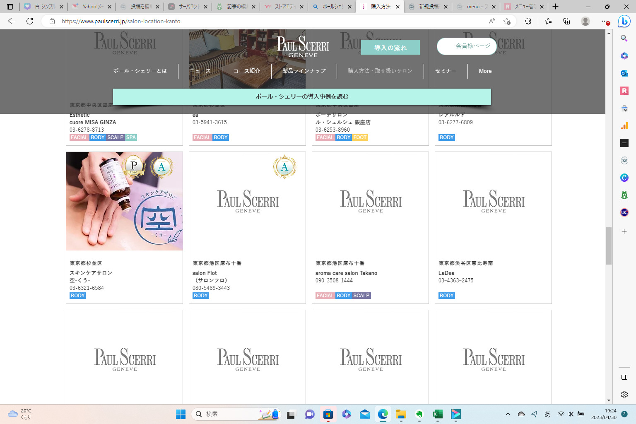This screenshot has width=636, height=424.
Task: Switch to the Yahoo! mail tab
Action: coord(92,7)
